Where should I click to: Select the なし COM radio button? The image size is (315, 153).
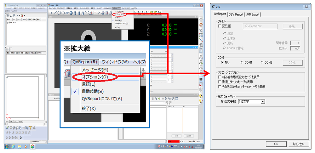(x=222, y=62)
